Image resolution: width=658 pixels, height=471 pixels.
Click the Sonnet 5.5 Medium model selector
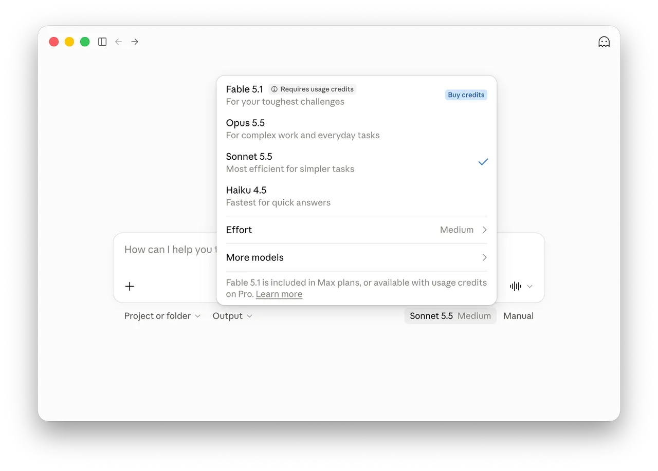[450, 316]
